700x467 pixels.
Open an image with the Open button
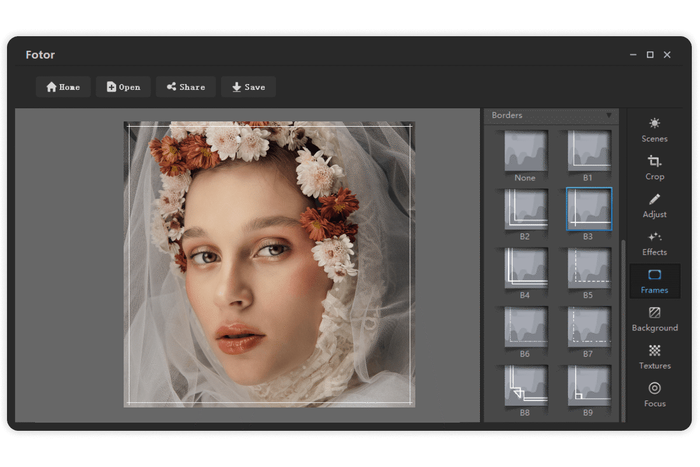pyautogui.click(x=123, y=86)
